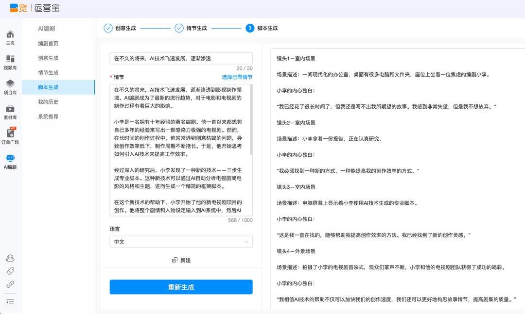Open 创意生成 in the side menu

48,58
